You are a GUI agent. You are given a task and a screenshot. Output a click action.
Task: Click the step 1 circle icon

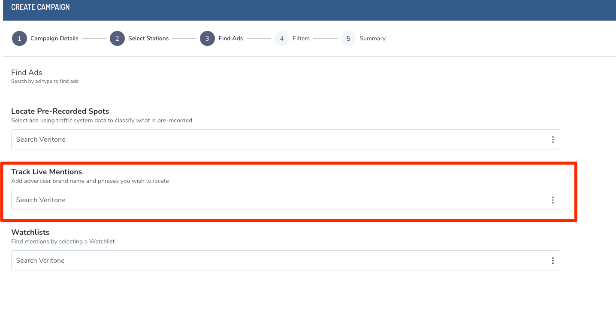19,39
